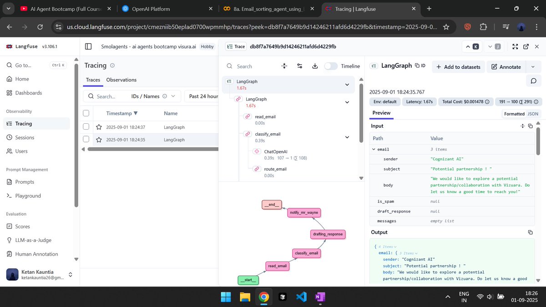Open Visual Studio Code from taskbar
The height and width of the screenshot is (307, 546).
pyautogui.click(x=301, y=297)
